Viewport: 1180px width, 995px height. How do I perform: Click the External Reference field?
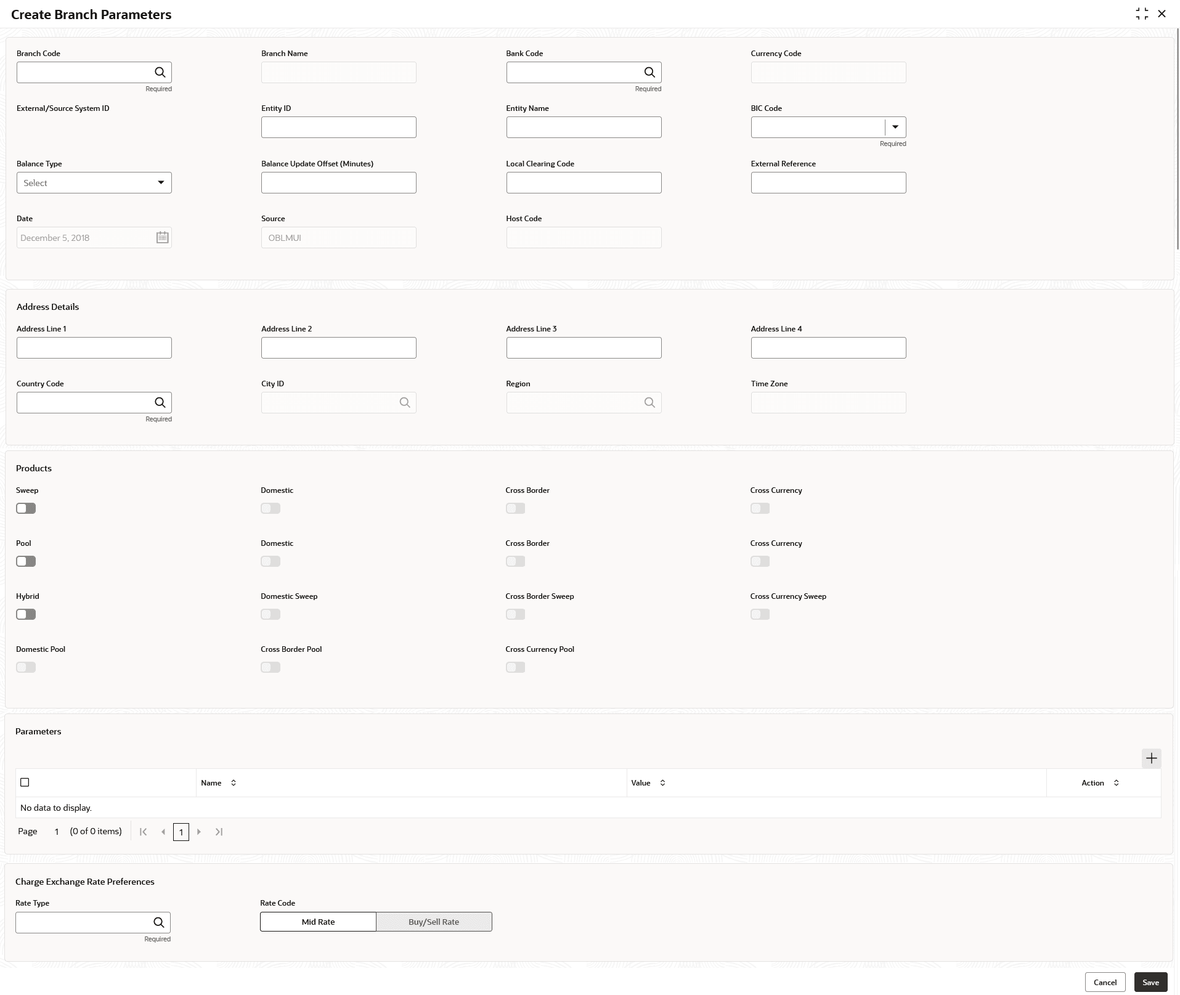pos(828,183)
